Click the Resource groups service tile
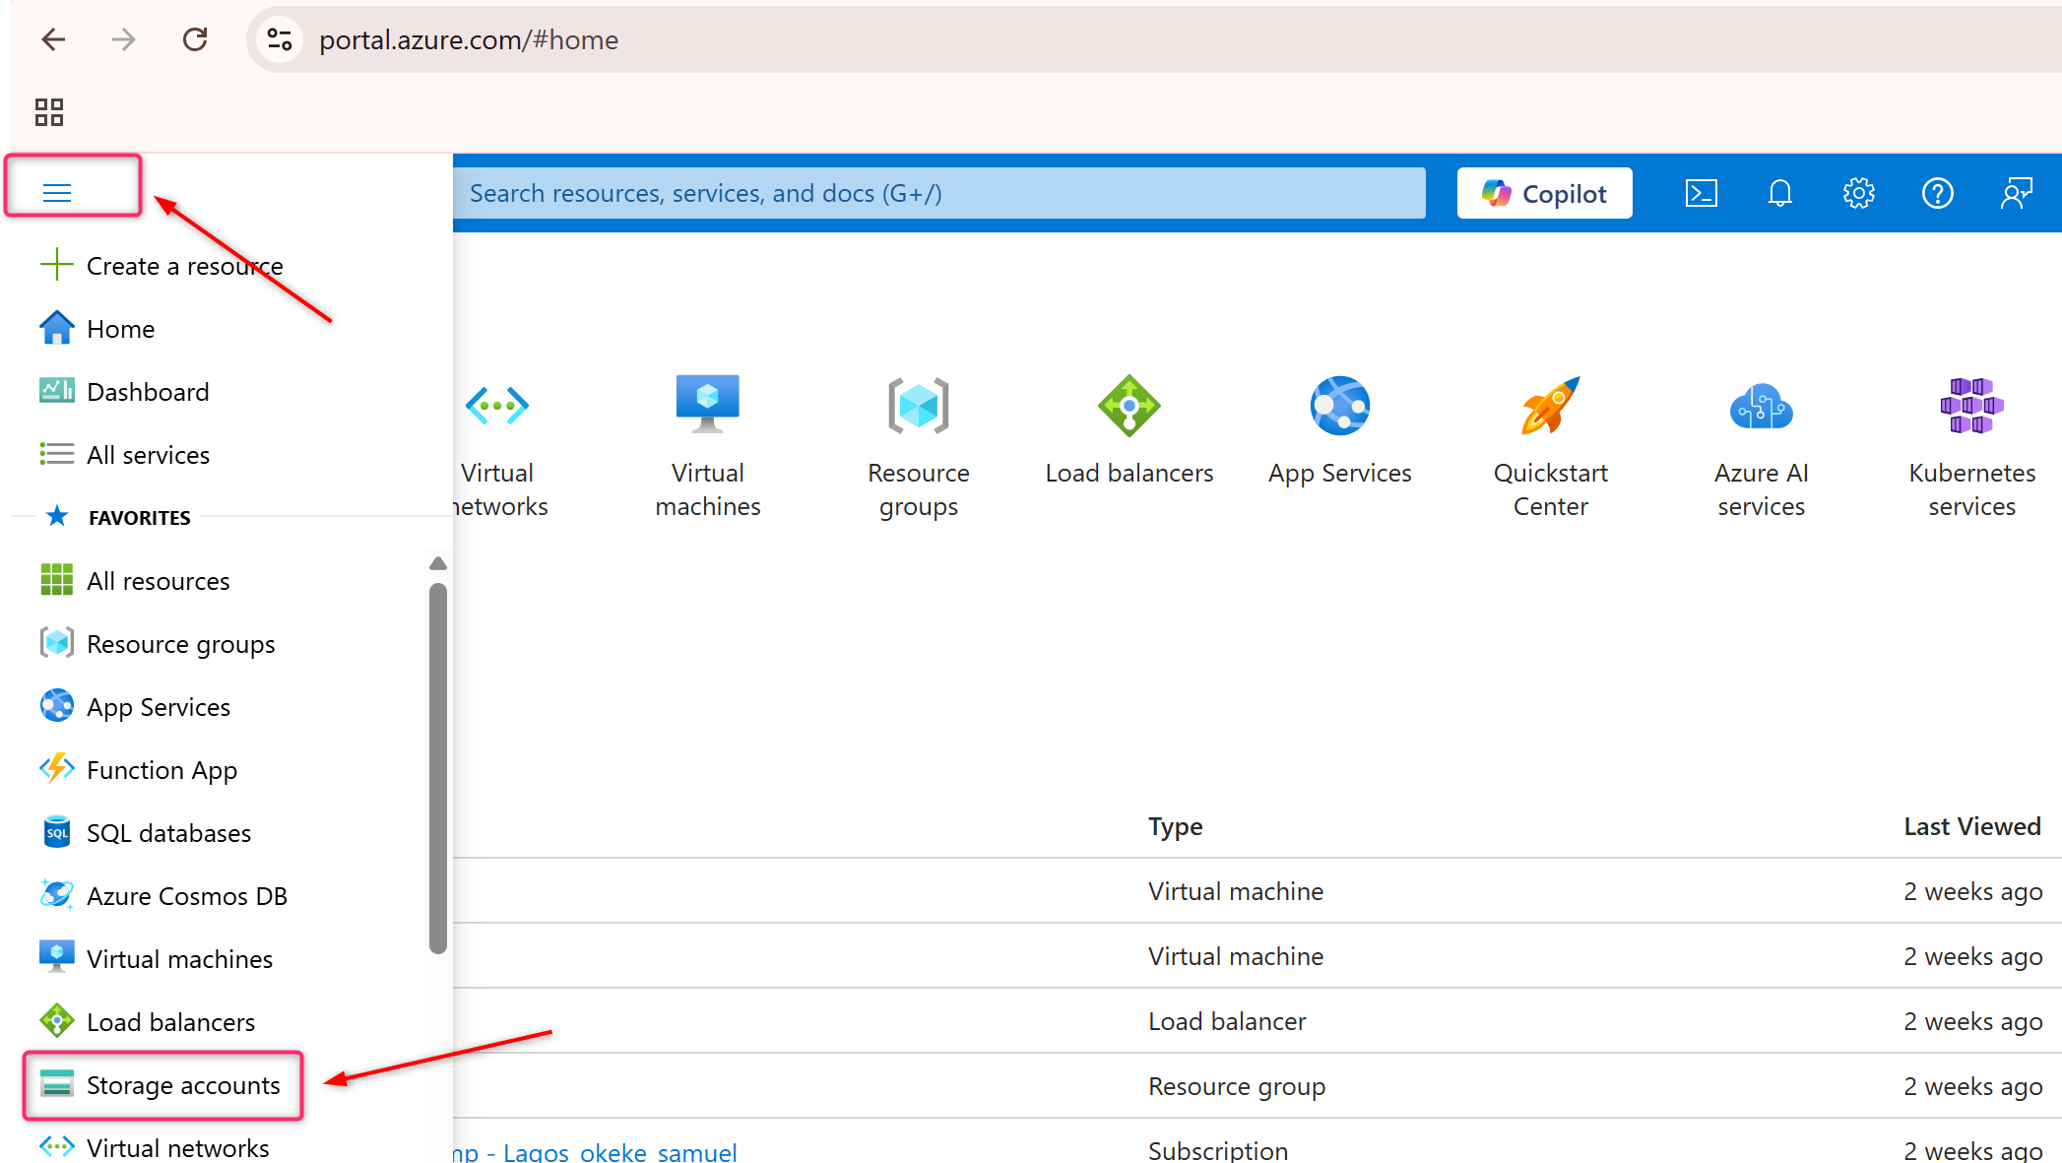This screenshot has height=1163, width=2062. click(919, 445)
